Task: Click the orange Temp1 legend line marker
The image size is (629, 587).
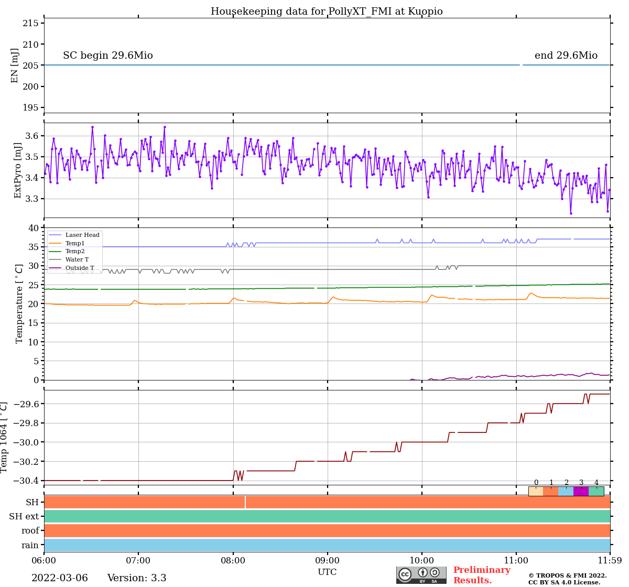Action: click(x=55, y=244)
